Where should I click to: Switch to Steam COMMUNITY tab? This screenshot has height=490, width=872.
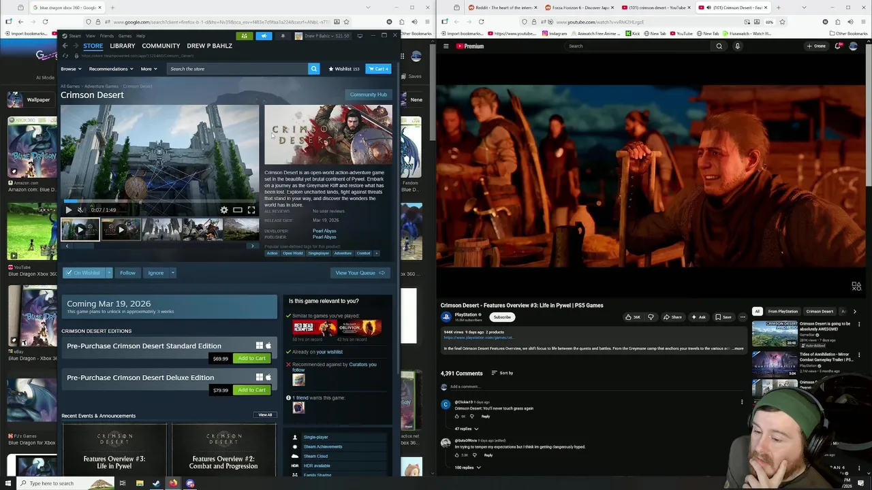point(161,46)
